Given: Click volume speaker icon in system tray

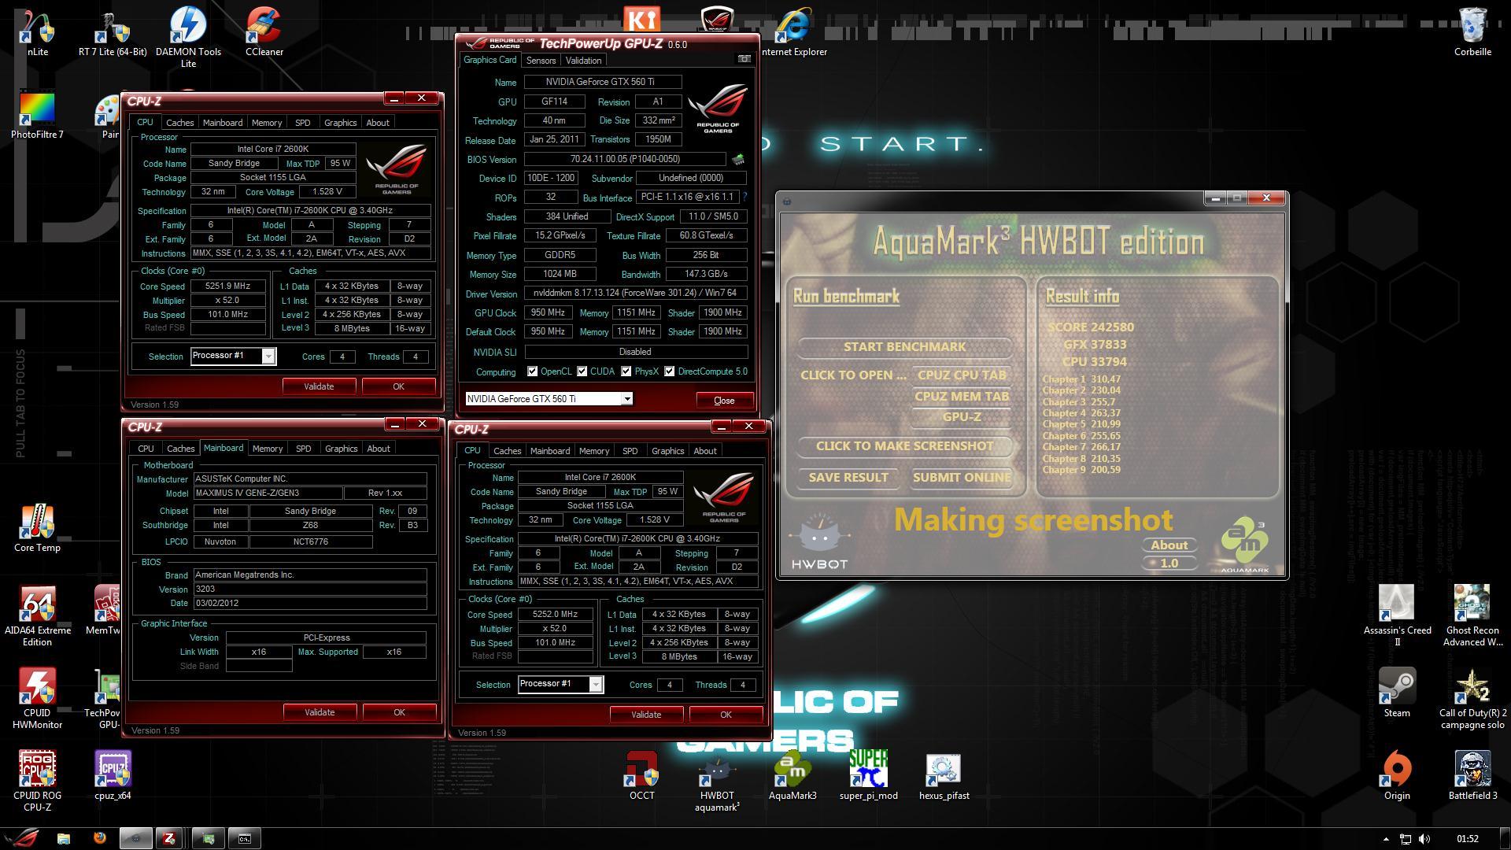Looking at the screenshot, I should (1426, 839).
